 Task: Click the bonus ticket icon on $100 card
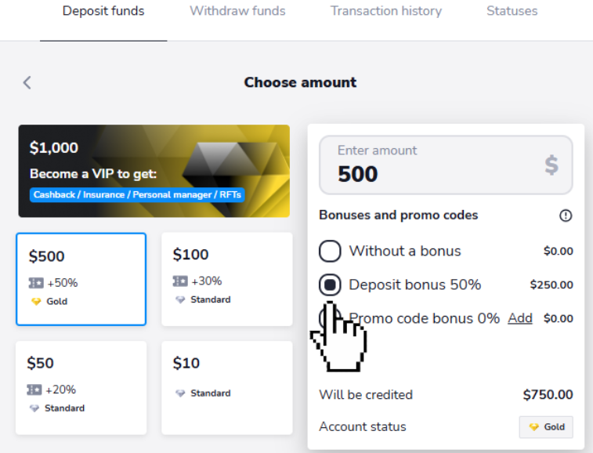(x=180, y=281)
